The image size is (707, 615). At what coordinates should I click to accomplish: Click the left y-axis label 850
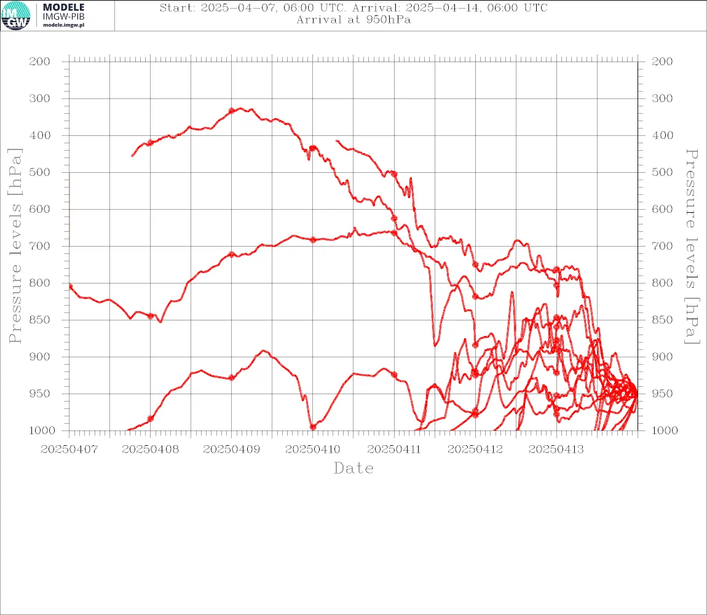40,320
